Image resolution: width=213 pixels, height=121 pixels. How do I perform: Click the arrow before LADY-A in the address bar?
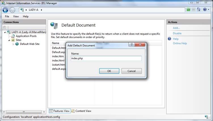[26, 10]
